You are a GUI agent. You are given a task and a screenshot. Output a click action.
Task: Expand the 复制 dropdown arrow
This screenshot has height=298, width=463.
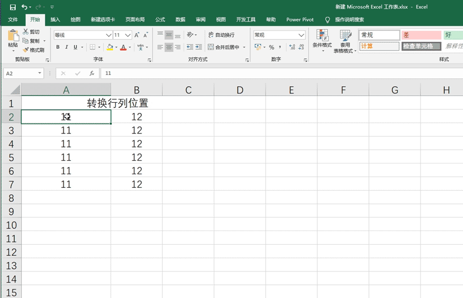point(45,41)
